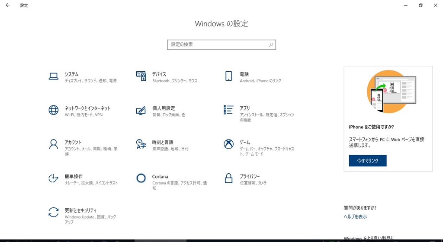The width and height of the screenshot is (443, 242).
Task: Click the iPhone をご使用ですか? heading
Action: tap(371, 127)
